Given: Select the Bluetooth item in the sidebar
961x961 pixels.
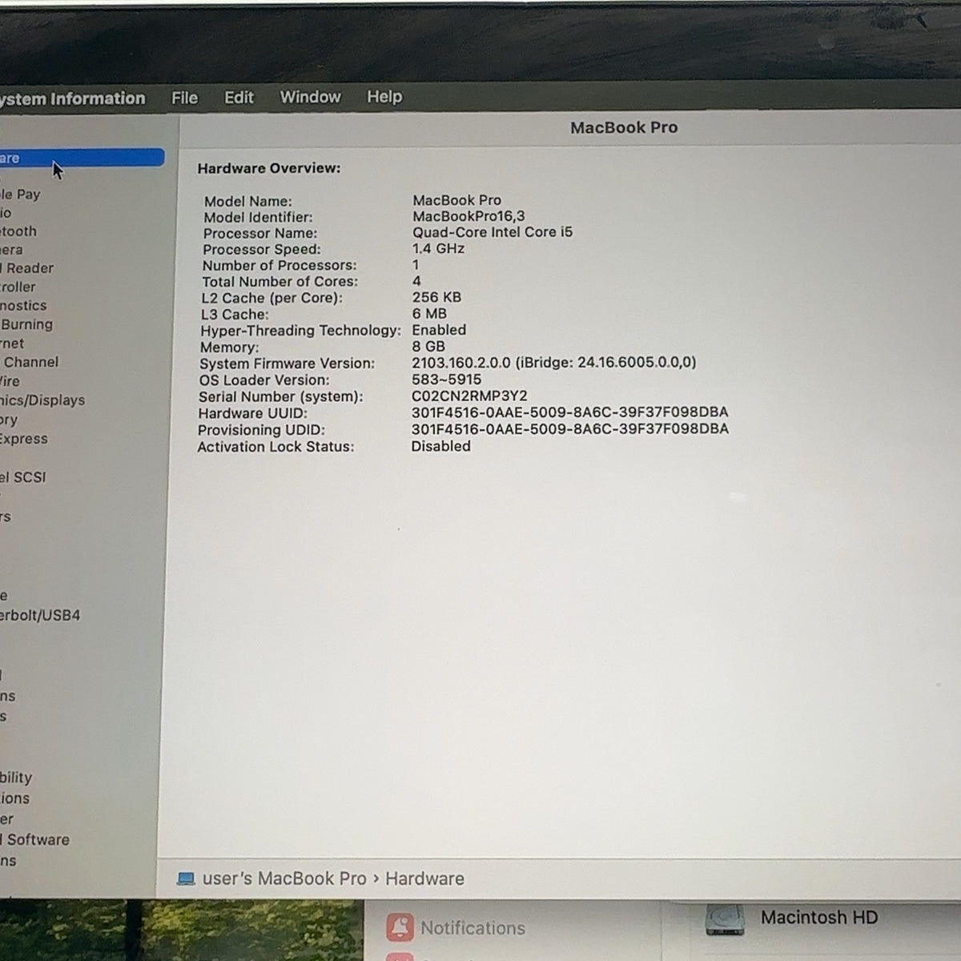Looking at the screenshot, I should pos(18,231).
